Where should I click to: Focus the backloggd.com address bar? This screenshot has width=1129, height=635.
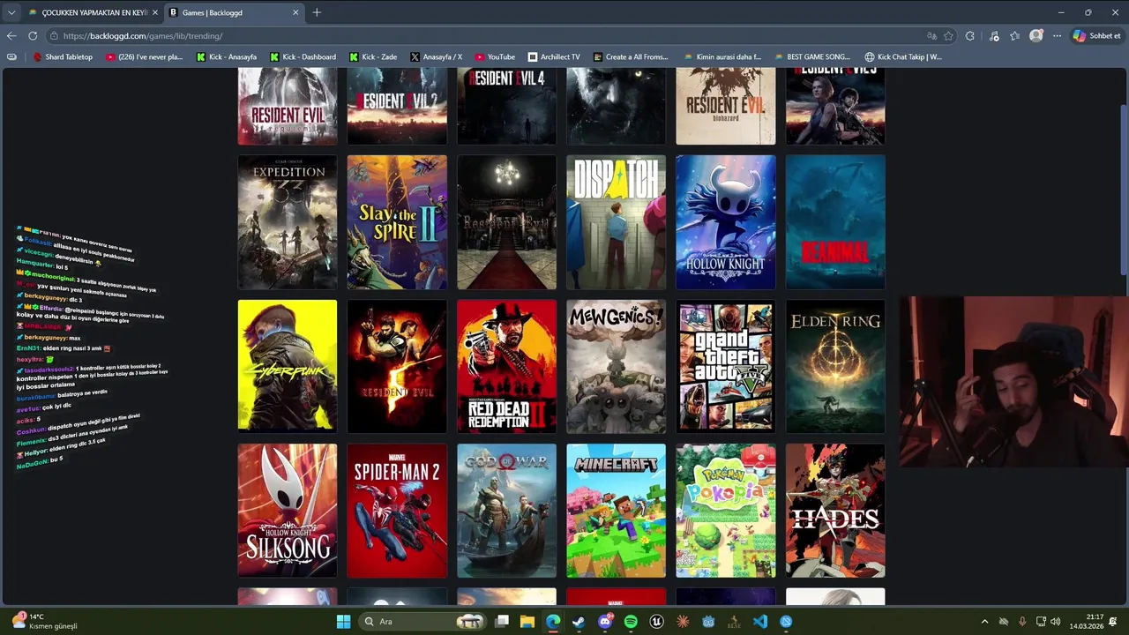pos(485,36)
